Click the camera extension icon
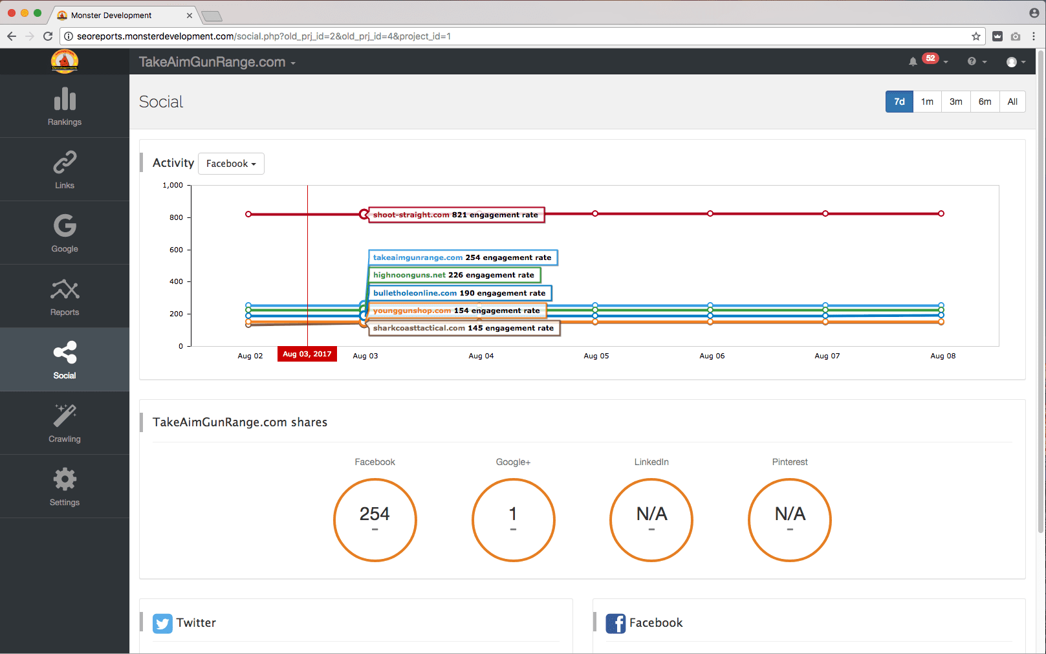This screenshot has width=1046, height=654. (1016, 37)
